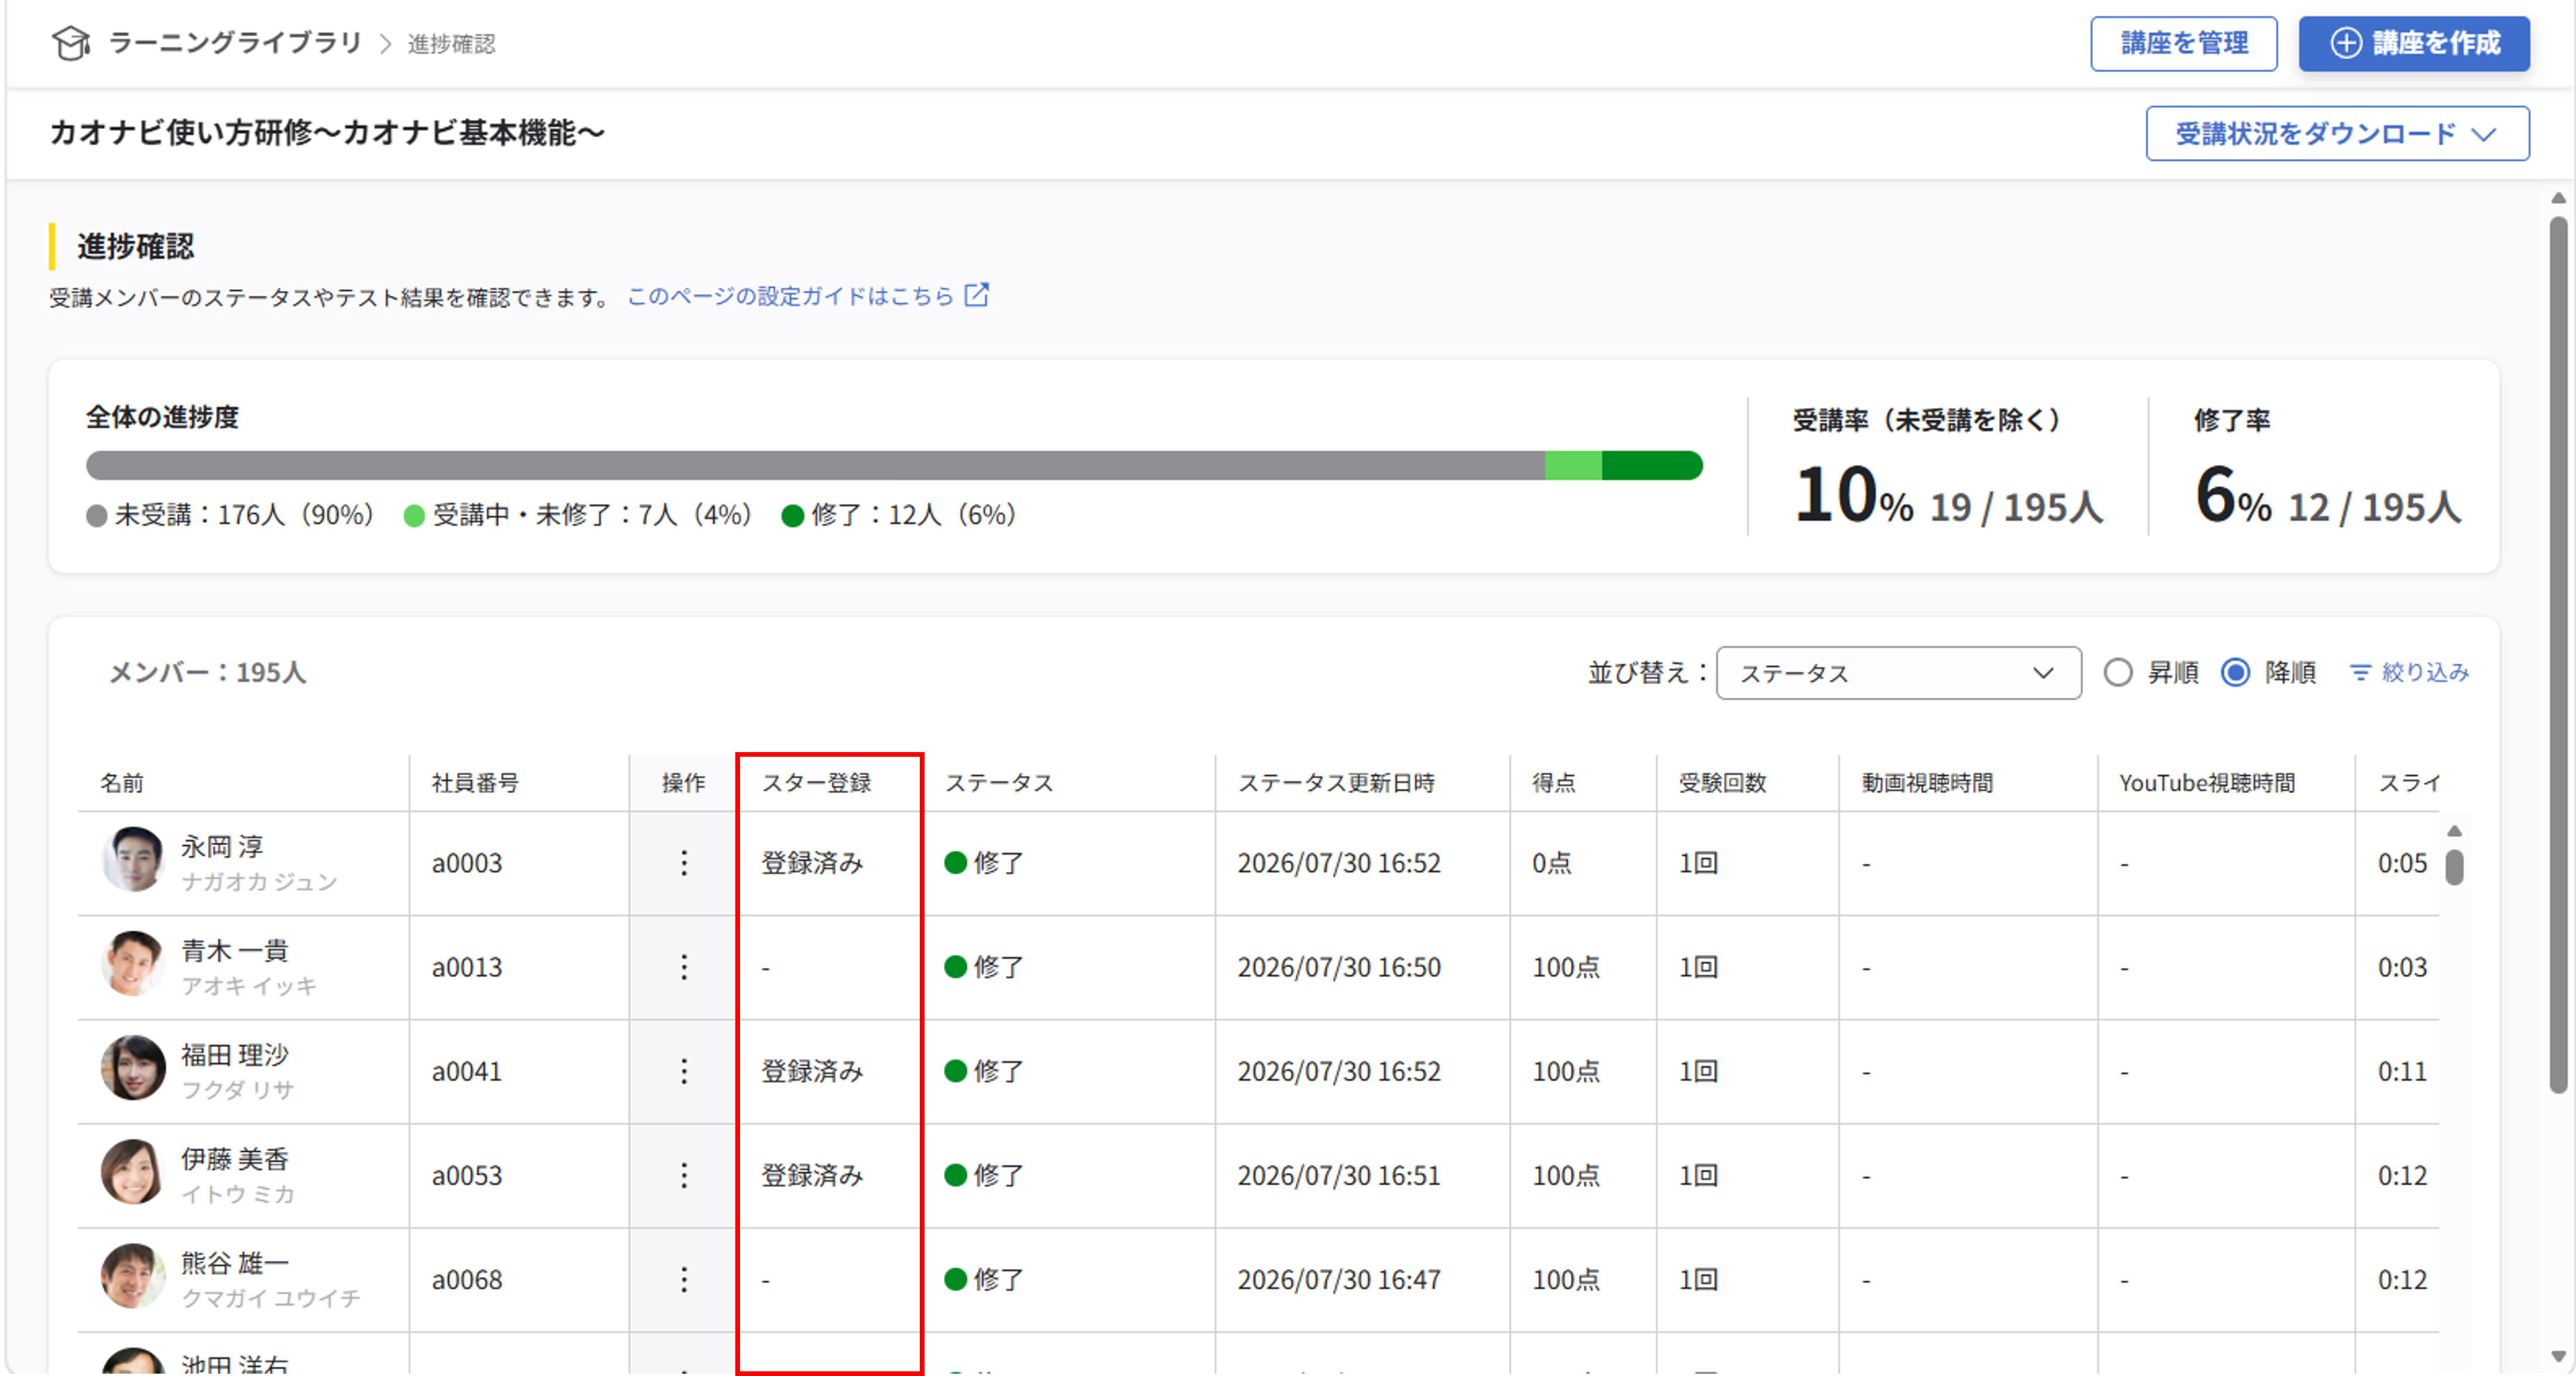Open the action menu for 永岡 淳
Viewport: 2576px width, 1376px height.
click(x=684, y=863)
